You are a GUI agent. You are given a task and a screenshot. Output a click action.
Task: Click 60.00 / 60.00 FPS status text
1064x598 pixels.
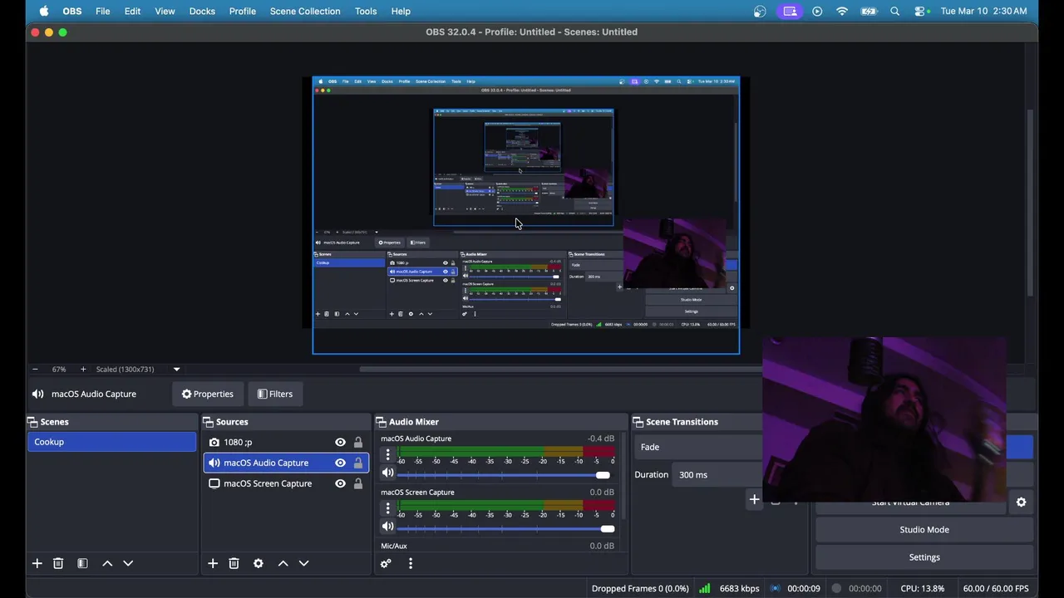click(x=996, y=588)
